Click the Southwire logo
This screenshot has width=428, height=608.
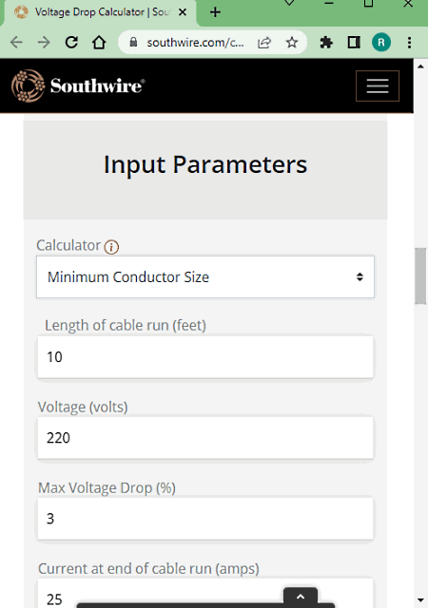[x=78, y=85]
